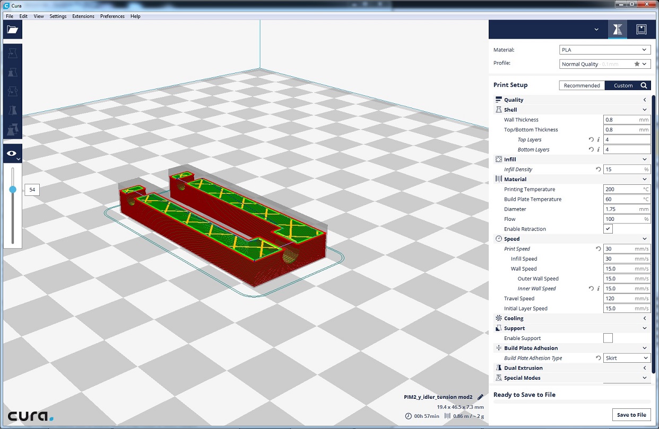Click the layer slider handle
This screenshot has height=429, width=659.
click(x=13, y=189)
